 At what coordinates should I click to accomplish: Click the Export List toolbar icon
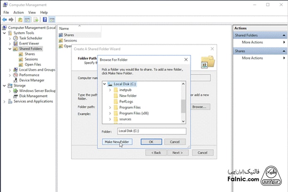point(36,20)
